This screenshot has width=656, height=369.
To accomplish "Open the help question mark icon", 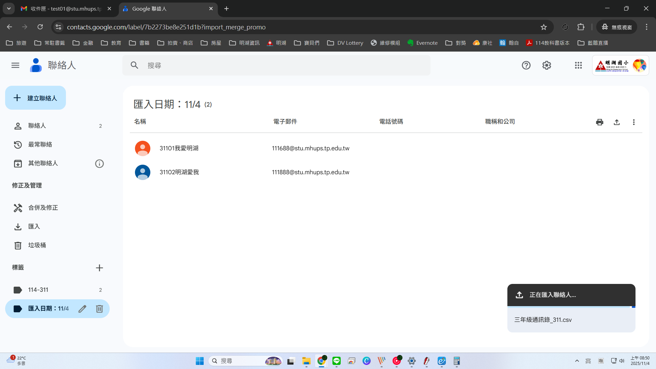I will tap(526, 65).
